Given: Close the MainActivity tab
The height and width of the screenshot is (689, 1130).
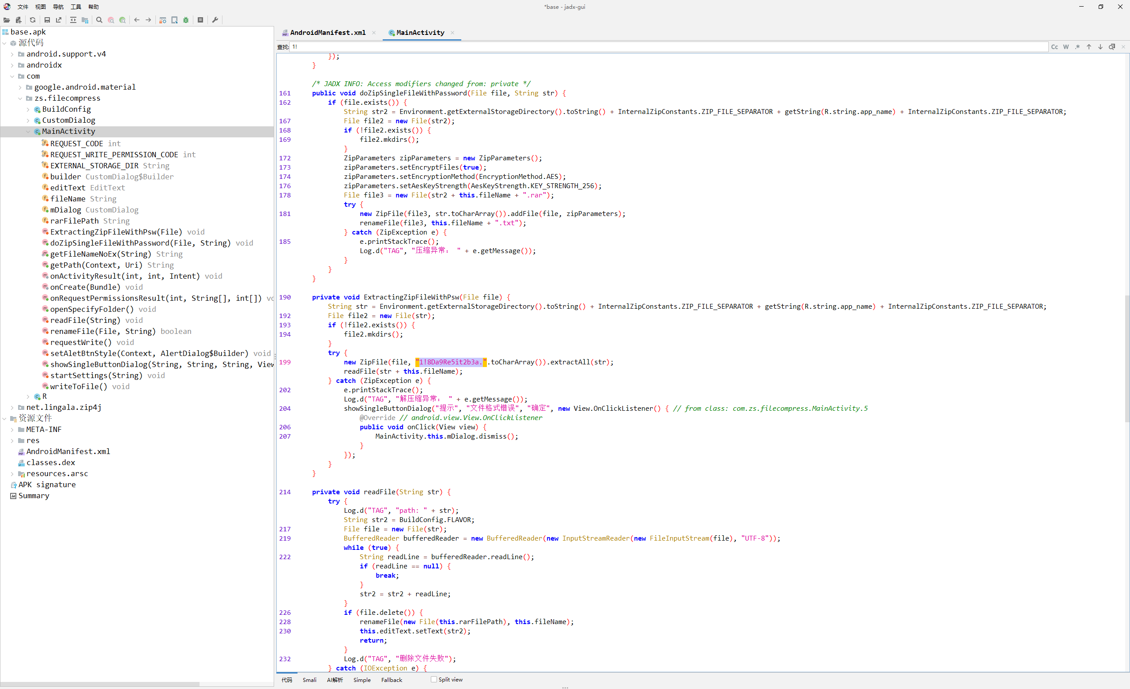Looking at the screenshot, I should [452, 33].
